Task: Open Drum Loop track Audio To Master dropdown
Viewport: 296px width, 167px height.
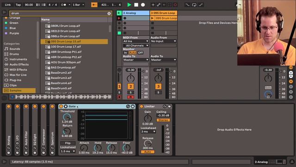Action: (163, 60)
